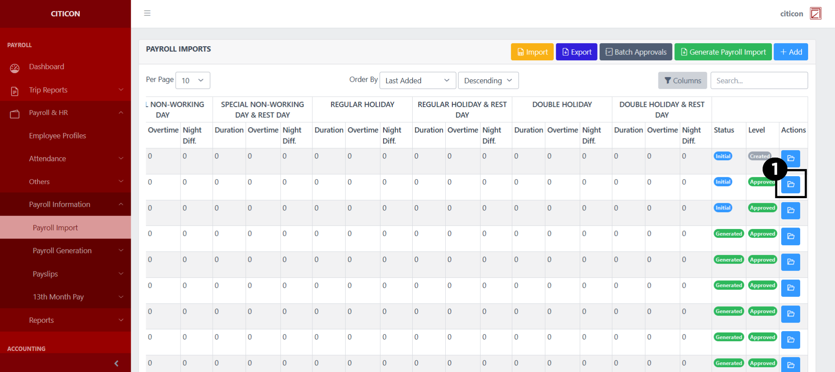The image size is (835, 372).
Task: Open folder action for first Generated row
Action: (790, 236)
